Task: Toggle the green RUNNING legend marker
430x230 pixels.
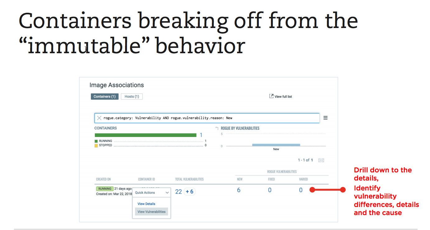Action: click(x=96, y=141)
